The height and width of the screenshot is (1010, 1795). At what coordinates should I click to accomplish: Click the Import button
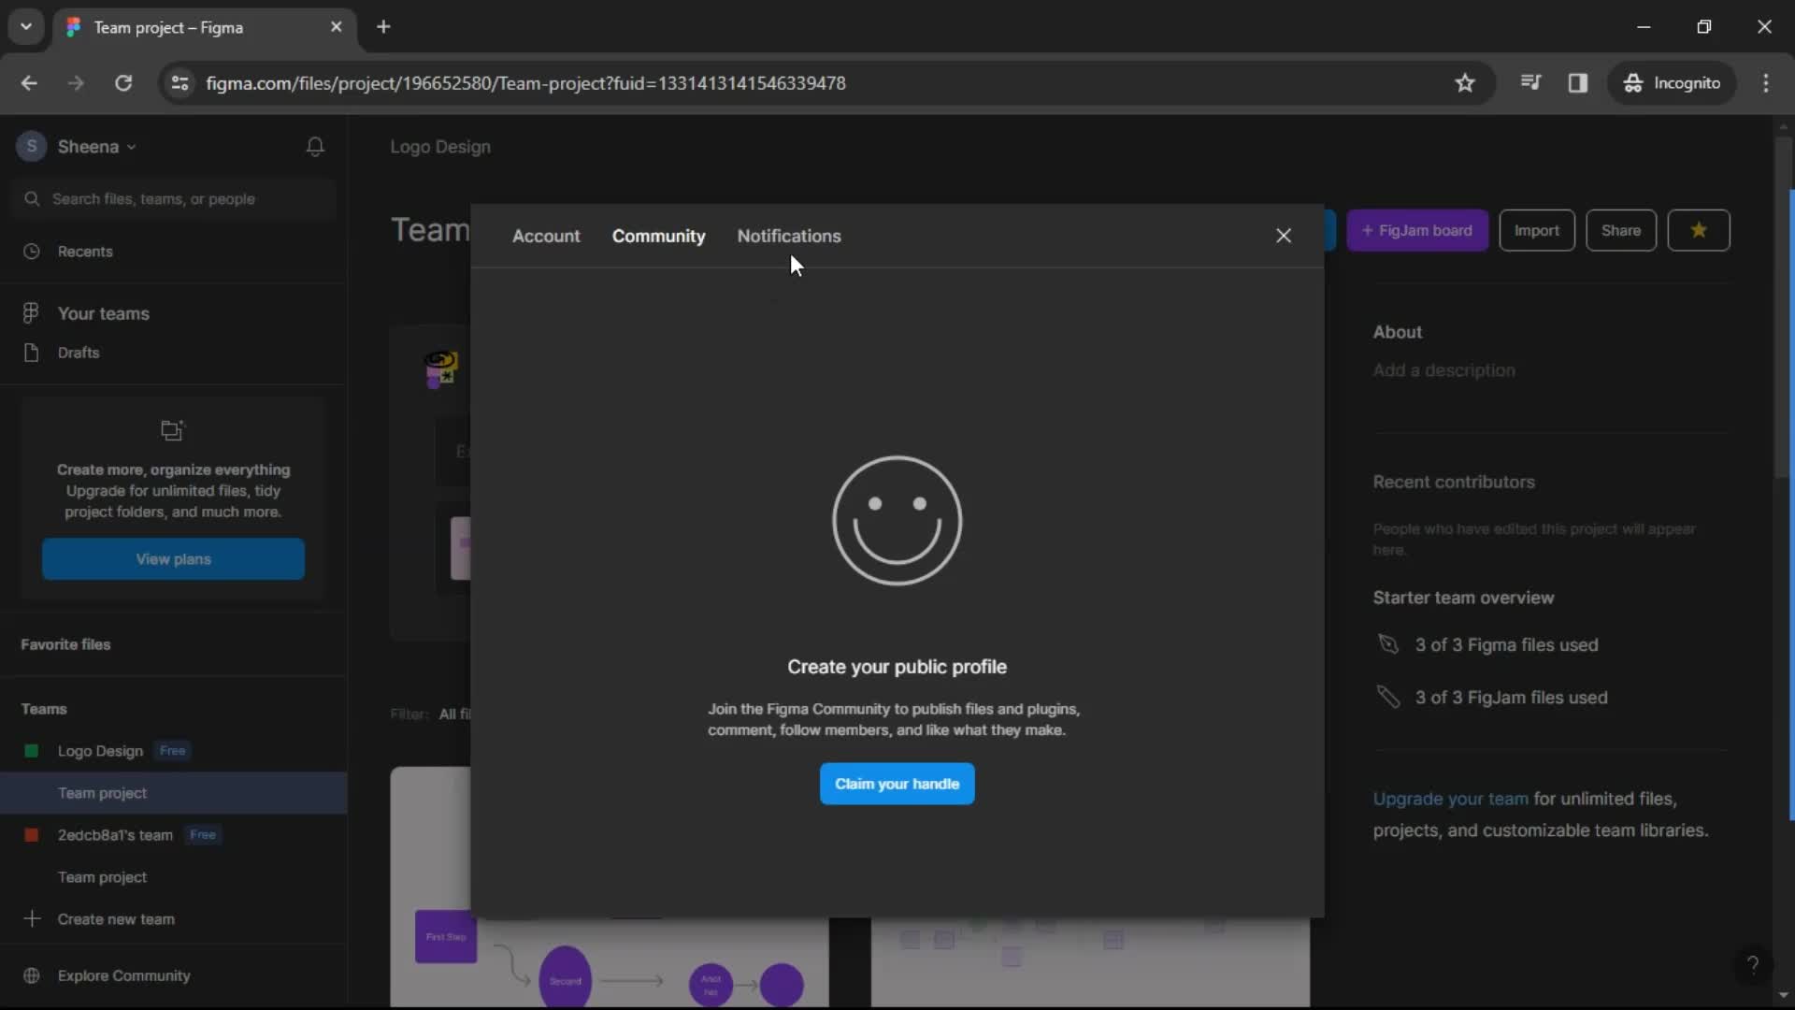click(x=1536, y=231)
